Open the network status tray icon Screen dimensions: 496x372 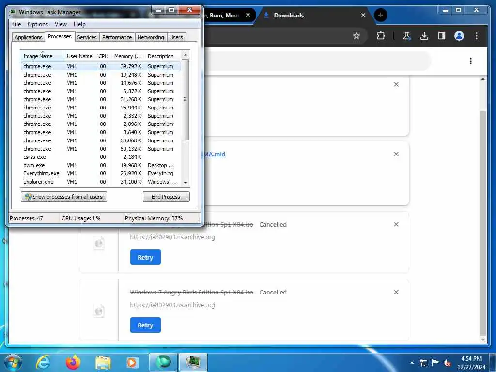pos(423,363)
